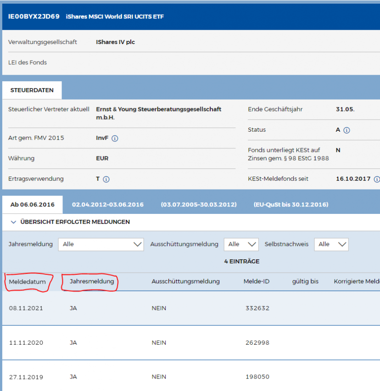Click Ende Geschäftsjahr value 31.05.
The image size is (380, 391).
(x=345, y=110)
